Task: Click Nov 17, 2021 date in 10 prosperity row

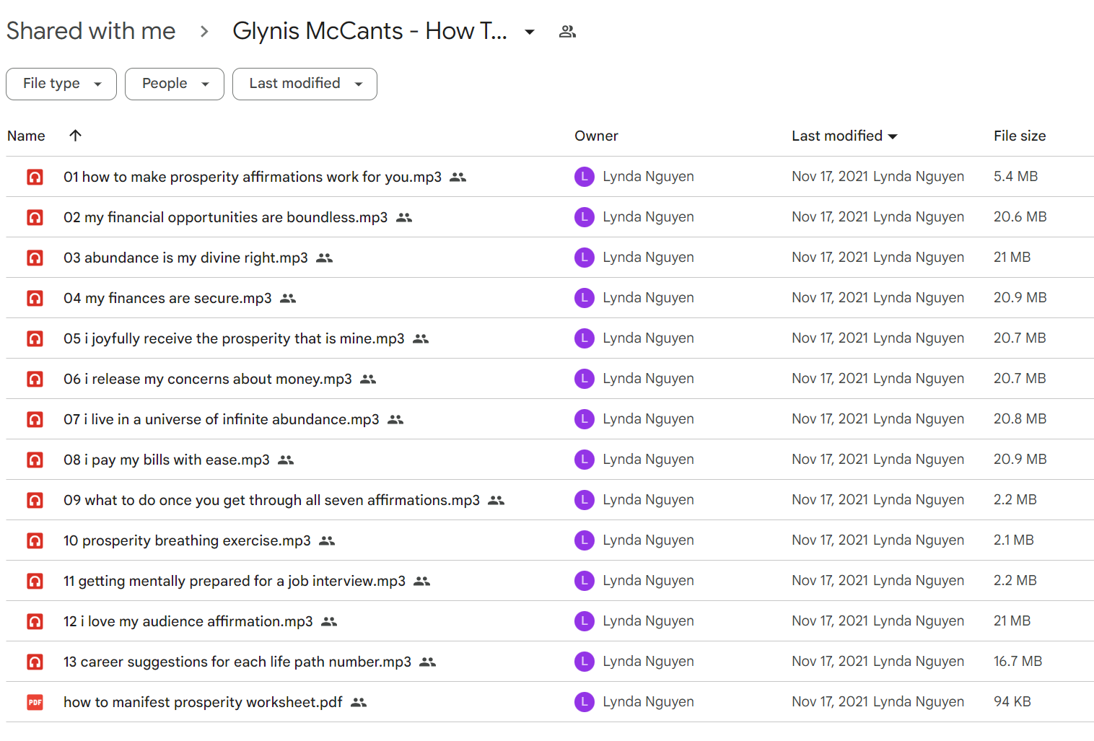Action: (830, 540)
